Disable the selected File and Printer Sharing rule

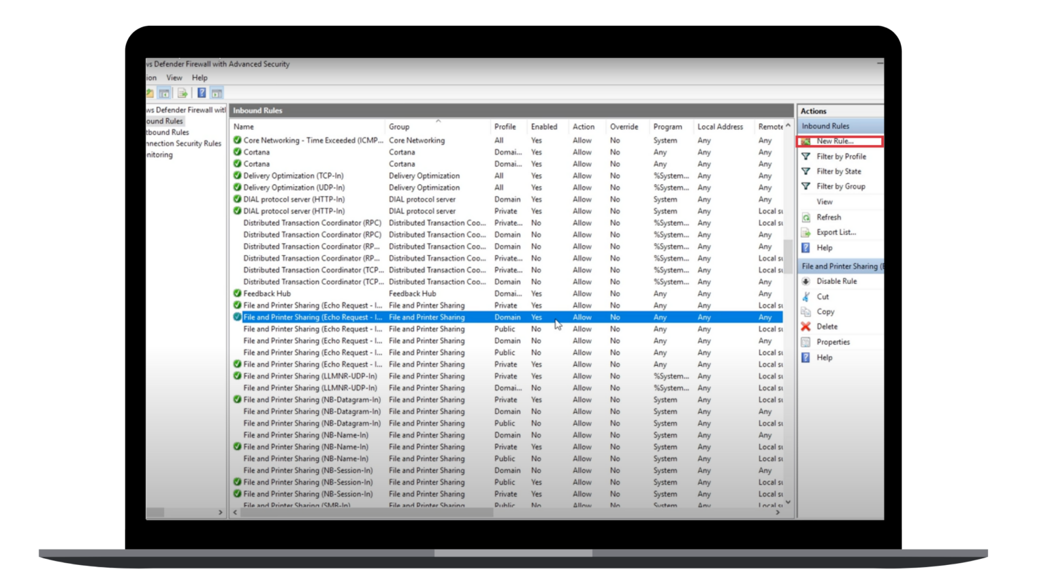836,280
